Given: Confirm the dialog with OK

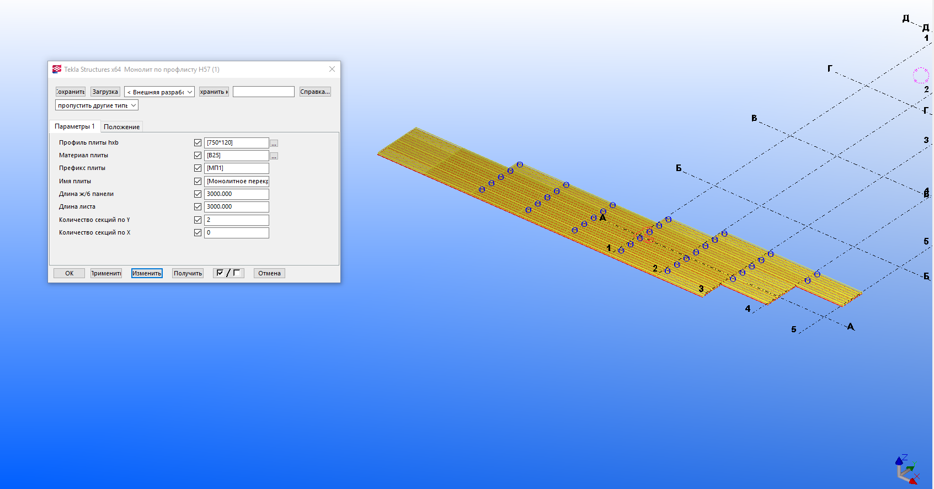Looking at the screenshot, I should point(69,273).
